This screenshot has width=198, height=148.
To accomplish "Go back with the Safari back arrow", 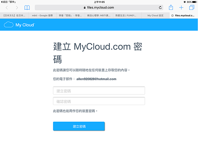I will click(7, 8).
